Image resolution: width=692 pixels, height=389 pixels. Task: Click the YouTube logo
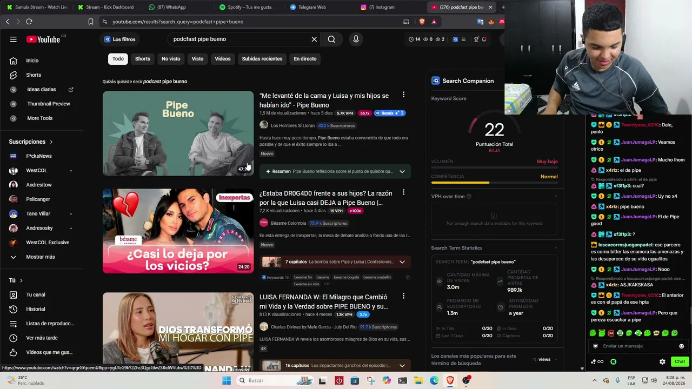[44, 39]
